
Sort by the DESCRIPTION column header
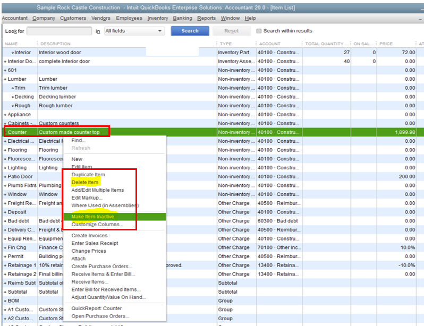pos(55,44)
